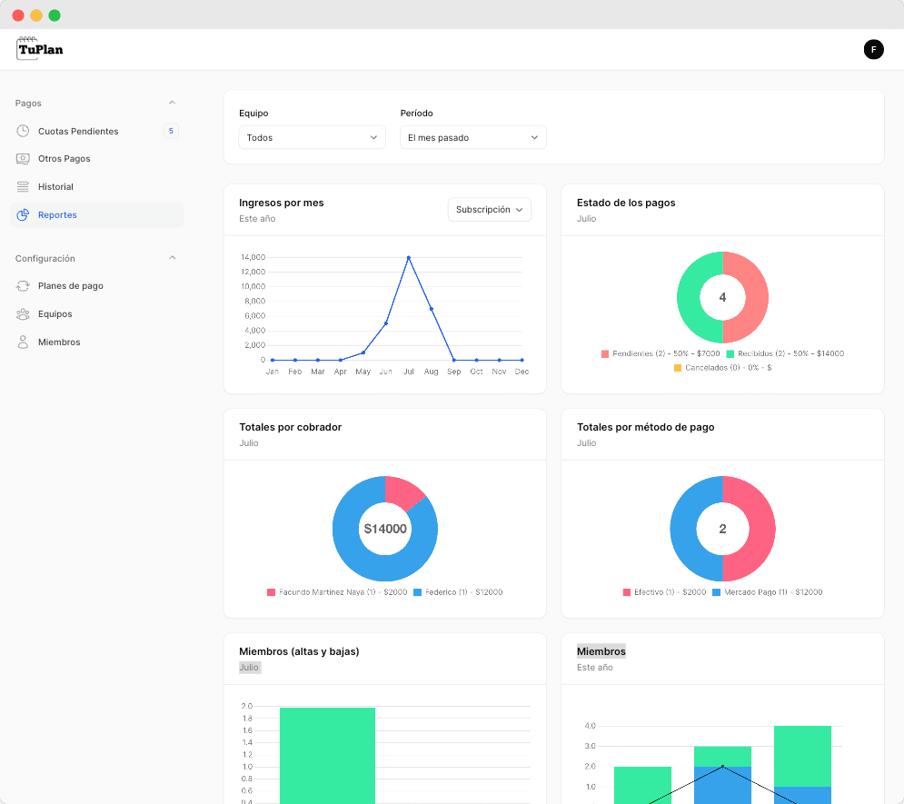This screenshot has height=804, width=904.
Task: Click the Otros Pagos cash icon
Action: [x=23, y=159]
